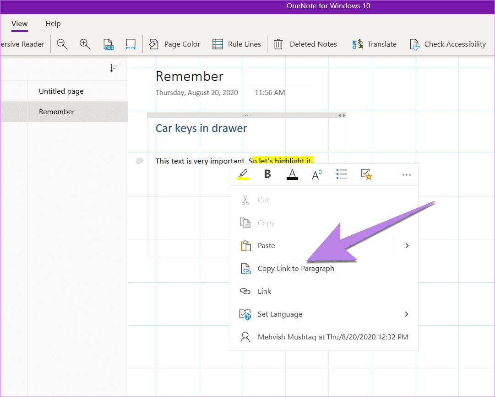
Task: Reset zoom to 100% page icon
Action: (108, 44)
